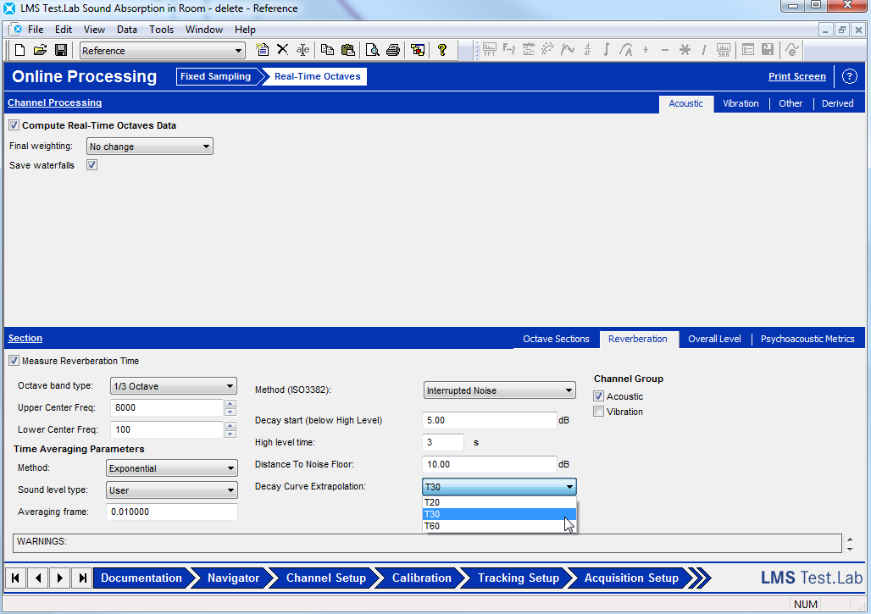Go to last worksheet with skip-forward arrow
The width and height of the screenshot is (871, 614).
tap(82, 578)
